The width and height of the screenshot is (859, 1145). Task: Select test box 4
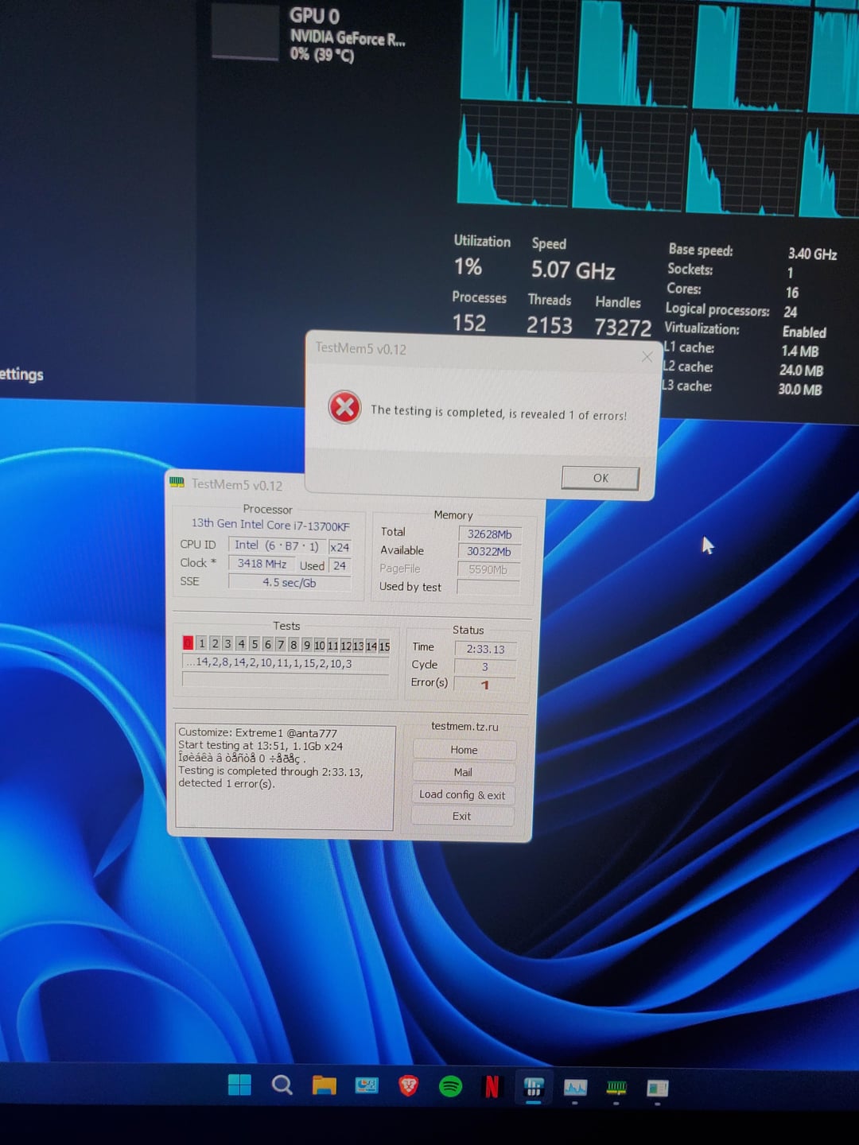click(240, 643)
